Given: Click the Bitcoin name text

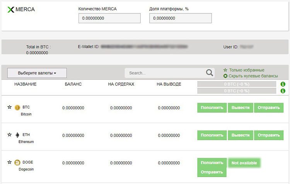Looking at the screenshot, I should tap(26, 114).
